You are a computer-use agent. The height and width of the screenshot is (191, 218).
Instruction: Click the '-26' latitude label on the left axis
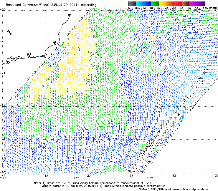point(3,106)
